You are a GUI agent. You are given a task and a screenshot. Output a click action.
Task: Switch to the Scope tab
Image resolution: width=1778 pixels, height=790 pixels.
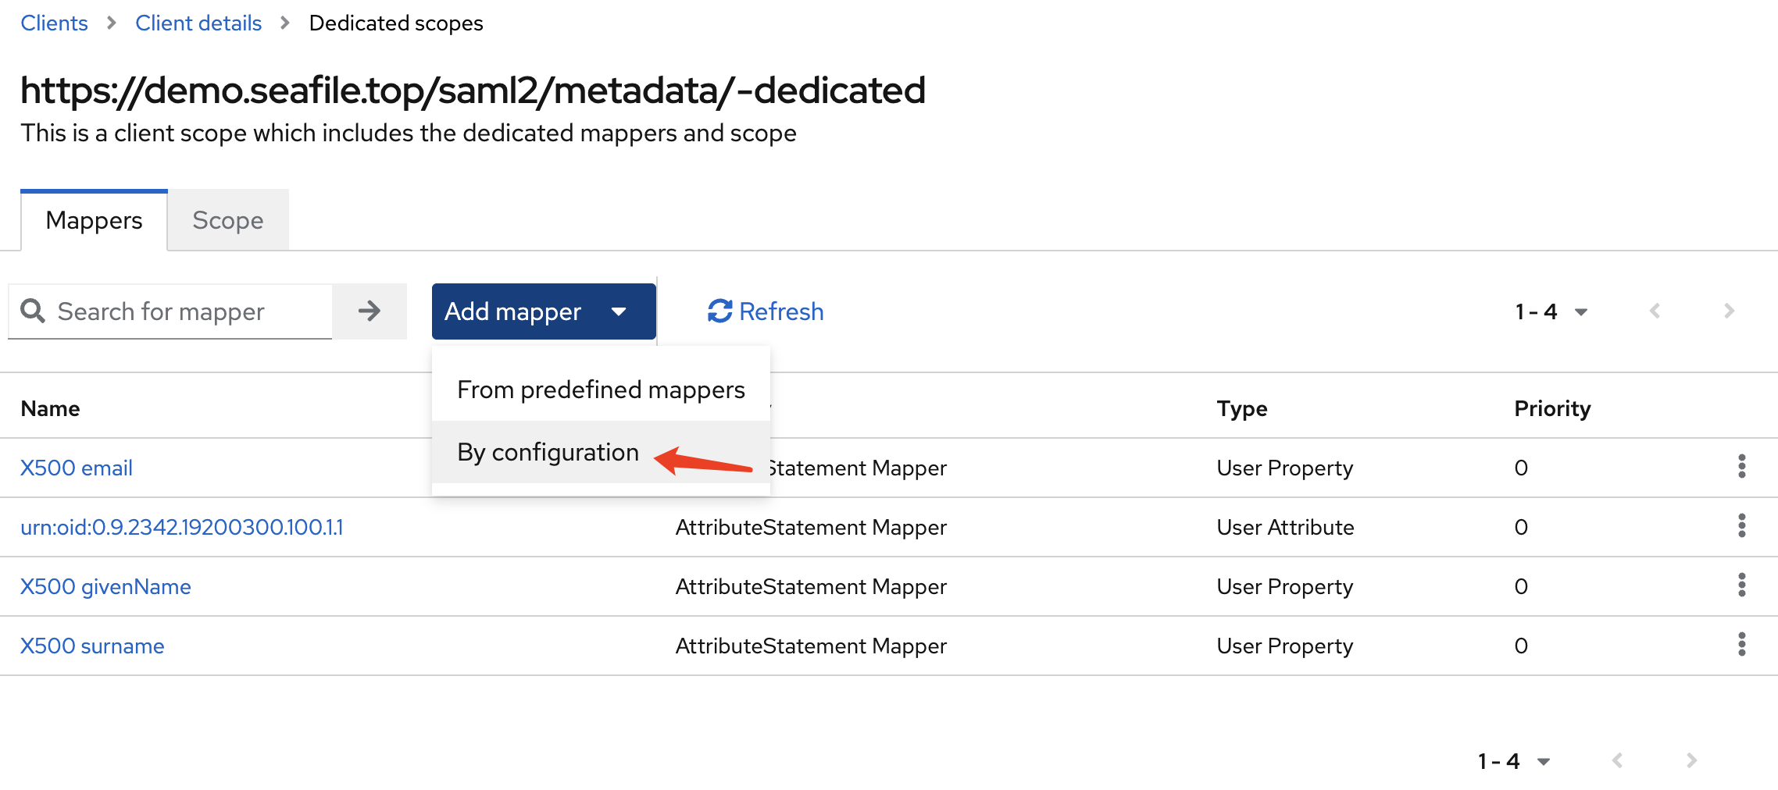click(x=227, y=221)
